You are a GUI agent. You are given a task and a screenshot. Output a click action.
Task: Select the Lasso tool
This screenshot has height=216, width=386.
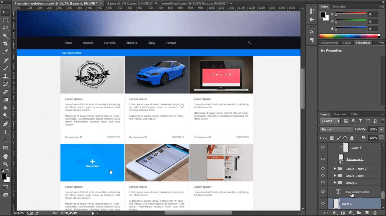point(5,28)
